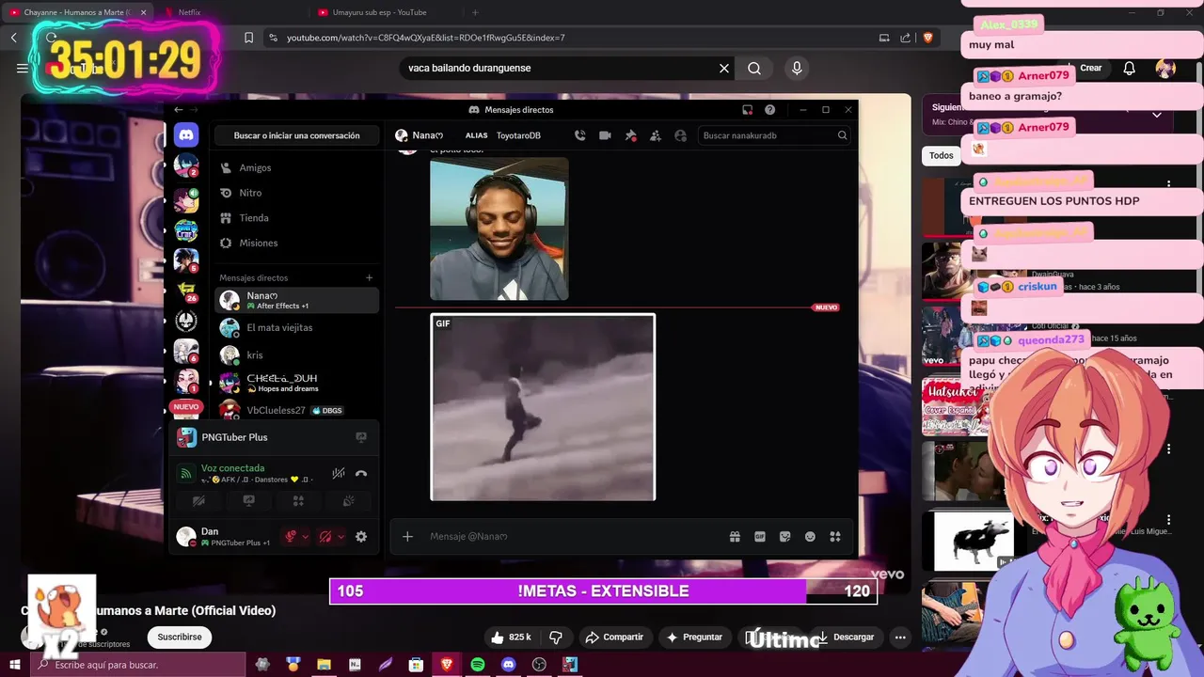
Task: Click the Descargar download button
Action: coord(845,637)
